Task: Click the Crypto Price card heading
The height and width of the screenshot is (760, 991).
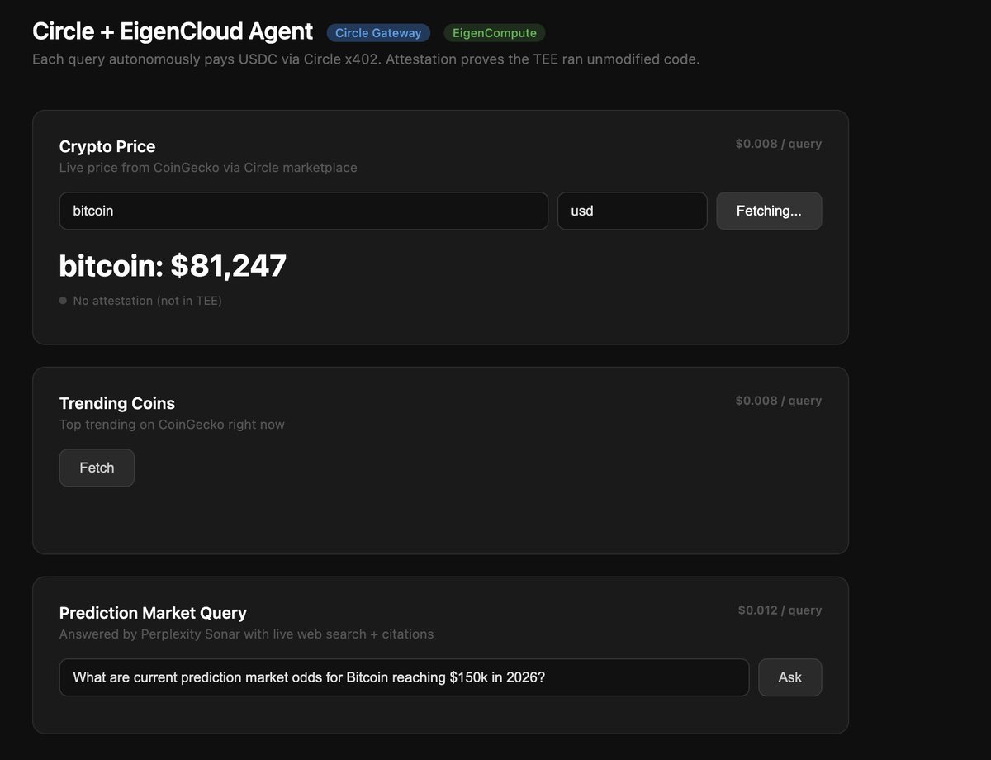Action: (107, 146)
